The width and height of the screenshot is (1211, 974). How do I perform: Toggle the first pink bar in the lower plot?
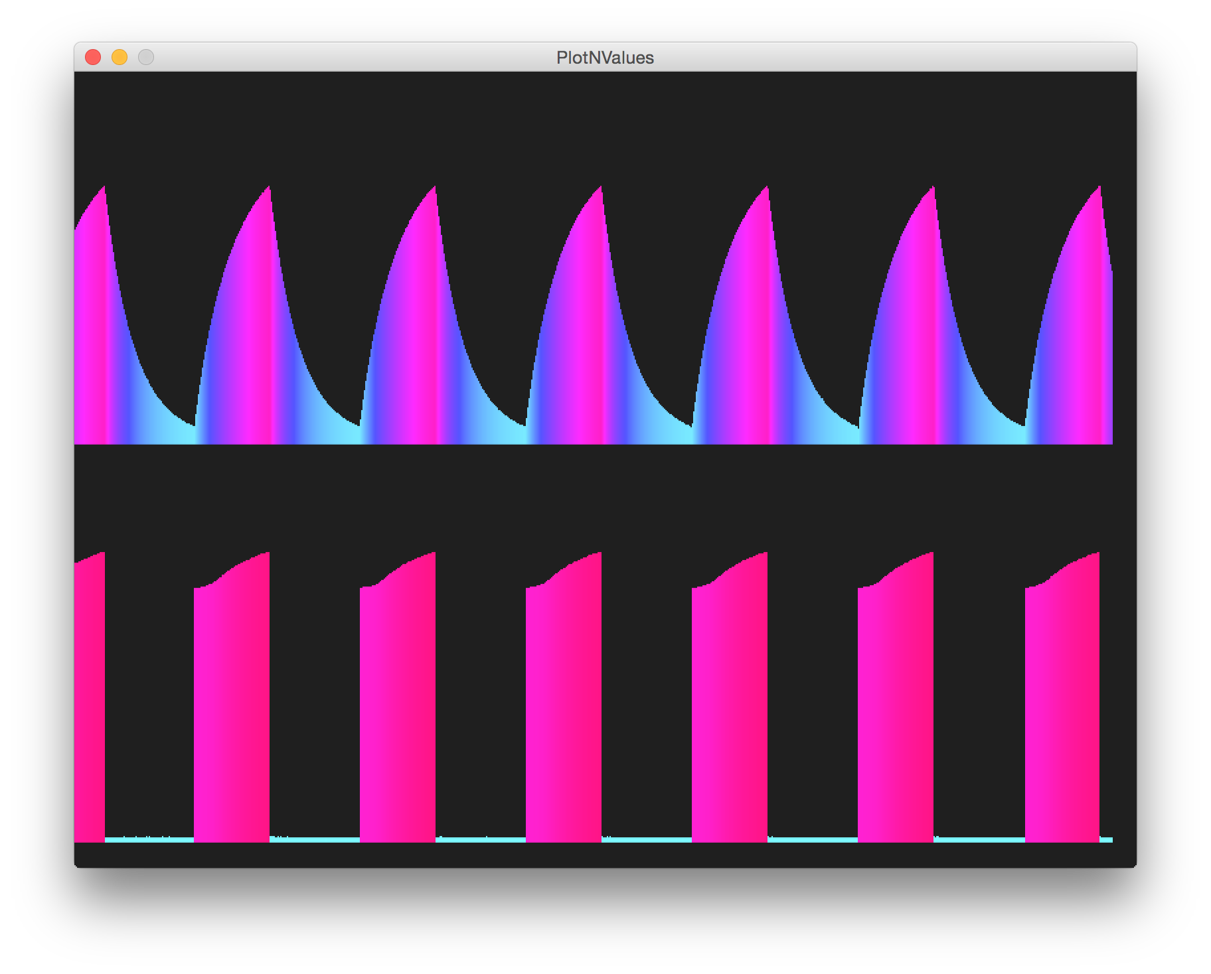click(90, 697)
